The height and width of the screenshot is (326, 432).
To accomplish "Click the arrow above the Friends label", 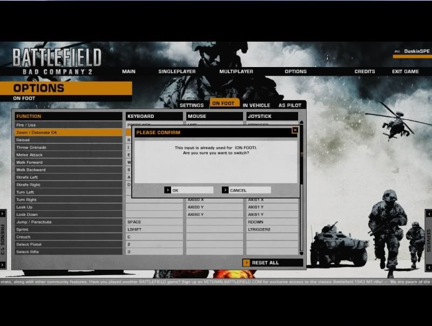I will pyautogui.click(x=3, y=213).
